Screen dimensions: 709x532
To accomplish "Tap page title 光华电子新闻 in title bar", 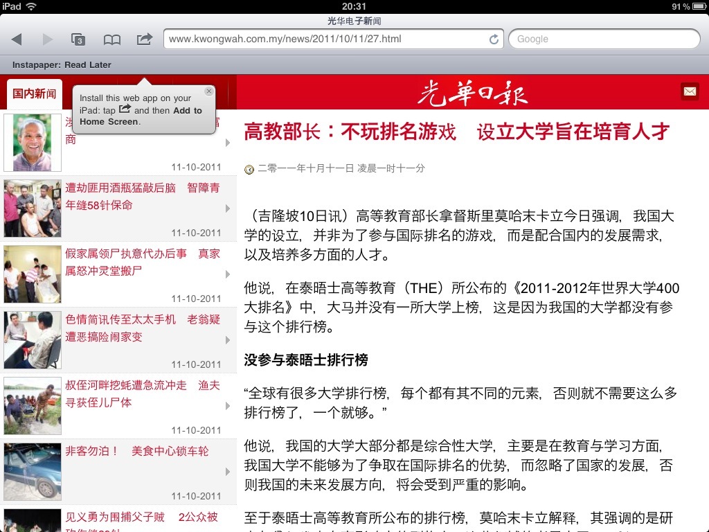I will (x=354, y=21).
